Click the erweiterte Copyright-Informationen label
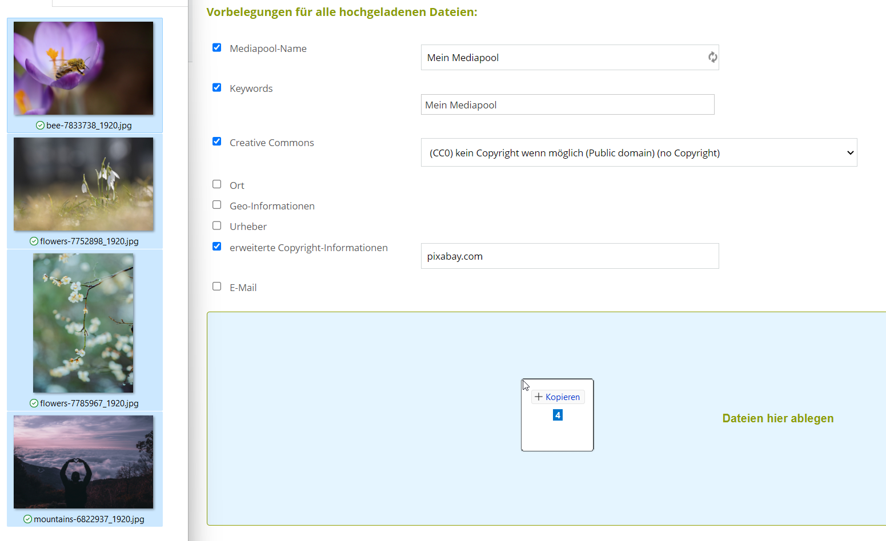886x541 pixels. 308,248
